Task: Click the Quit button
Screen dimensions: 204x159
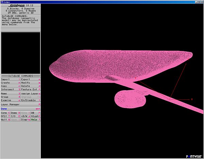Action: [5, 120]
